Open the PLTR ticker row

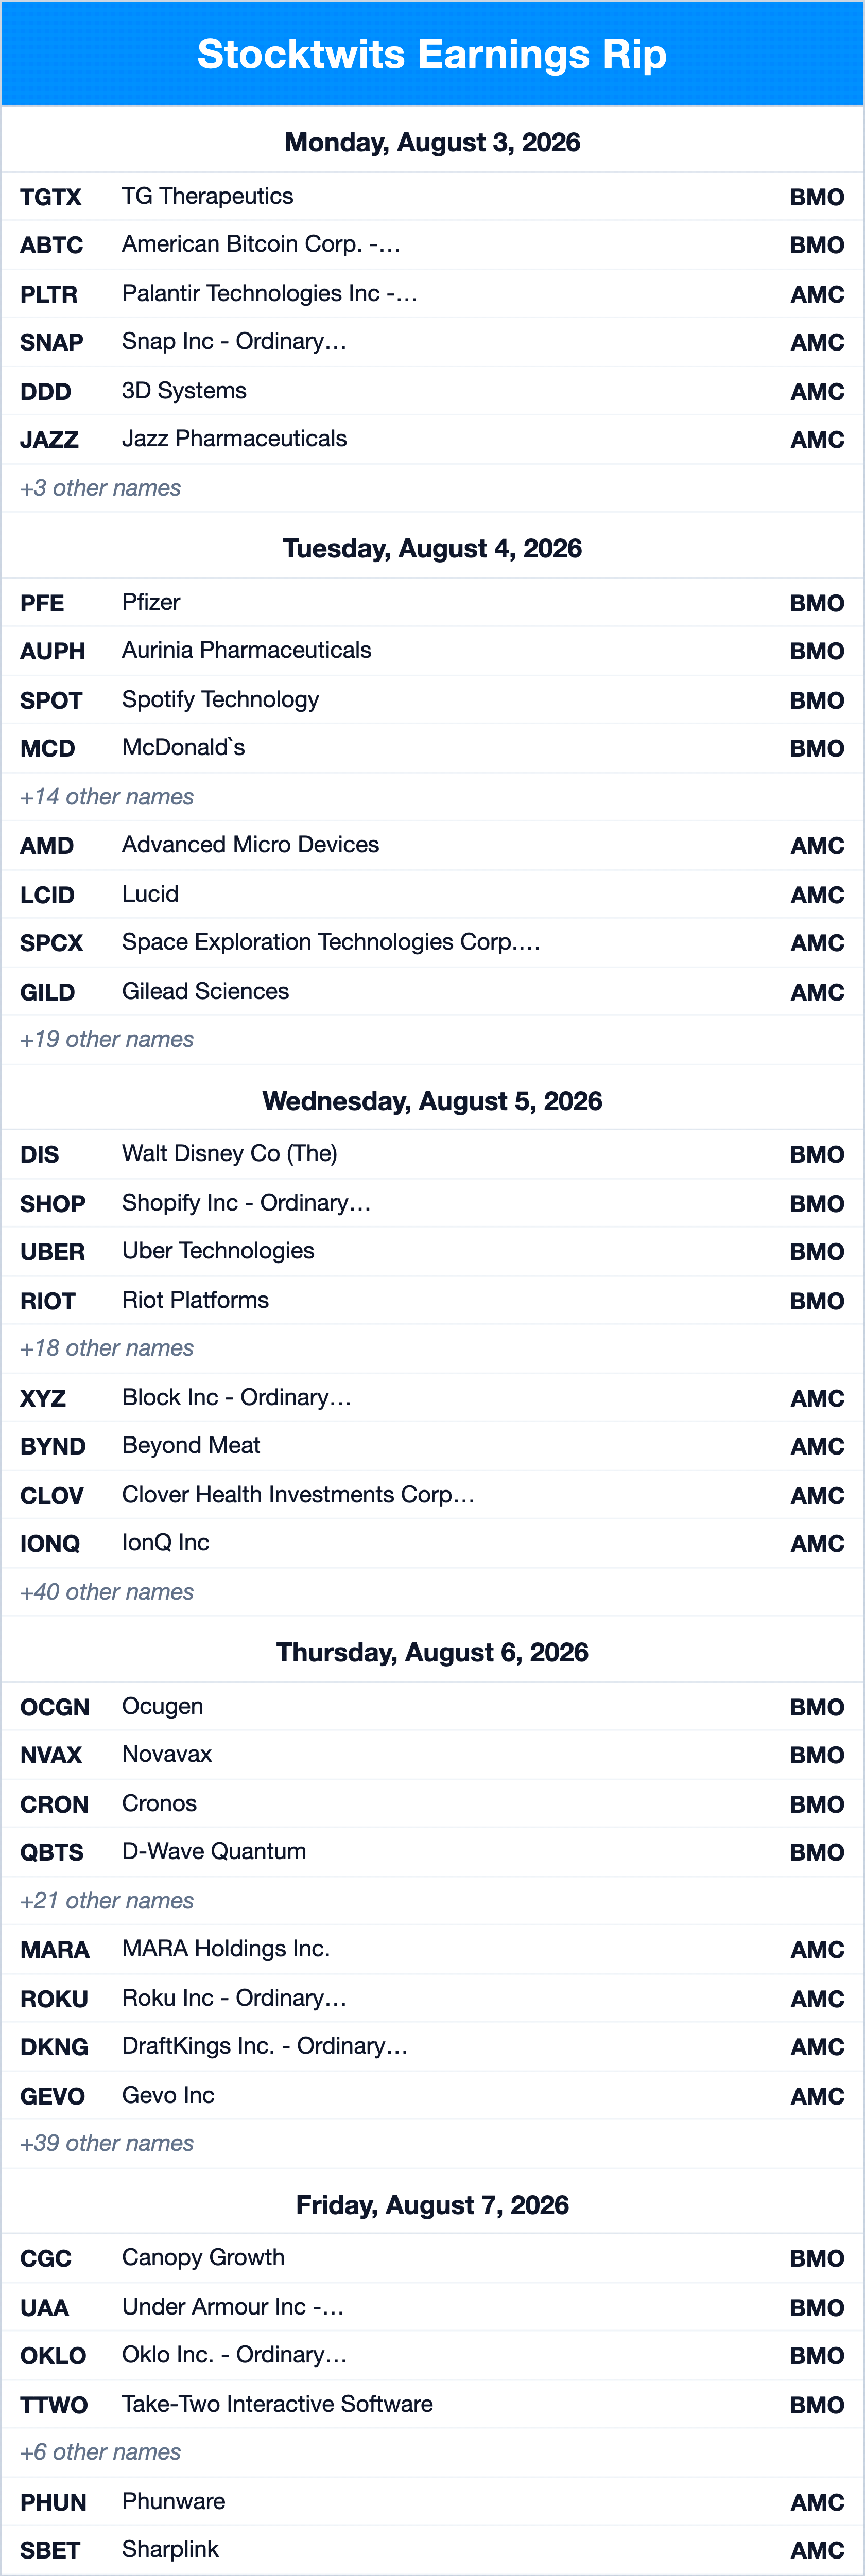click(x=432, y=294)
